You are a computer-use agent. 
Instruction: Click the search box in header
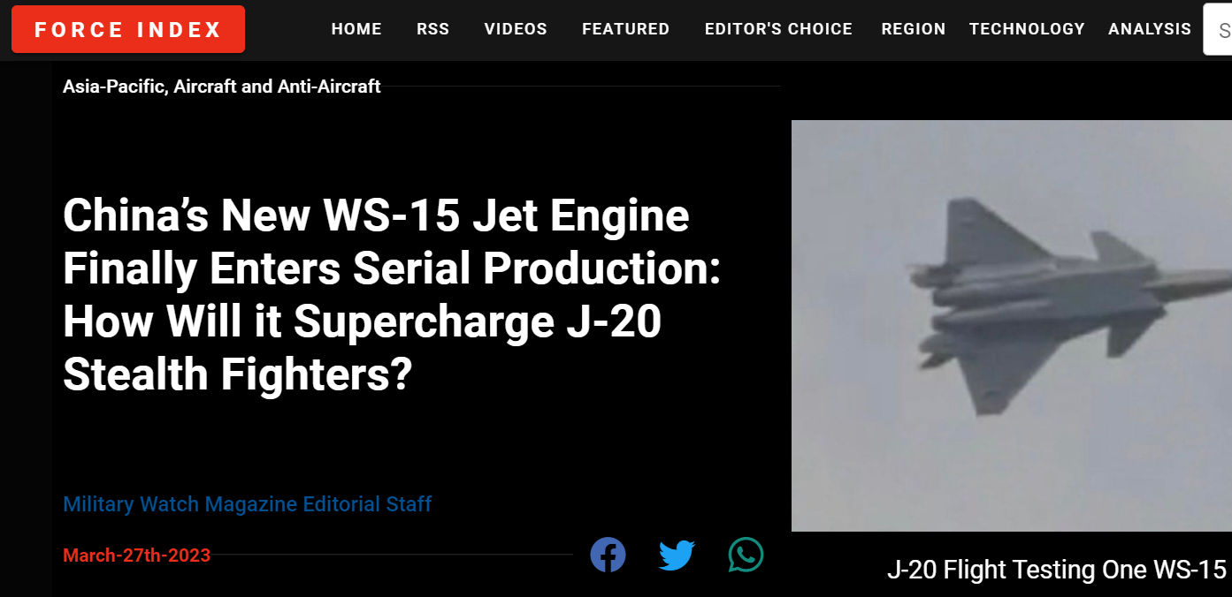(x=1219, y=29)
